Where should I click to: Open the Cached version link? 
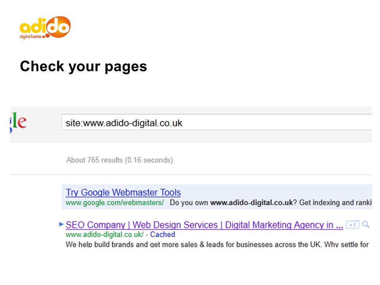click(163, 234)
